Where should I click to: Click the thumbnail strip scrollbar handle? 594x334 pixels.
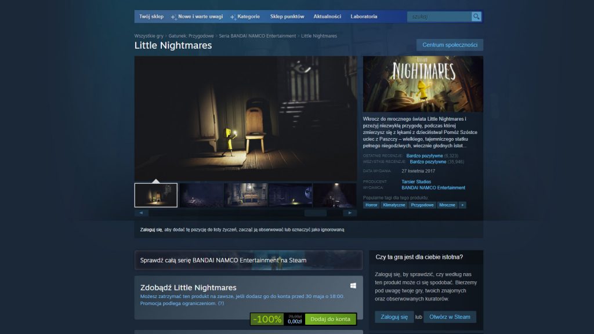(315, 213)
